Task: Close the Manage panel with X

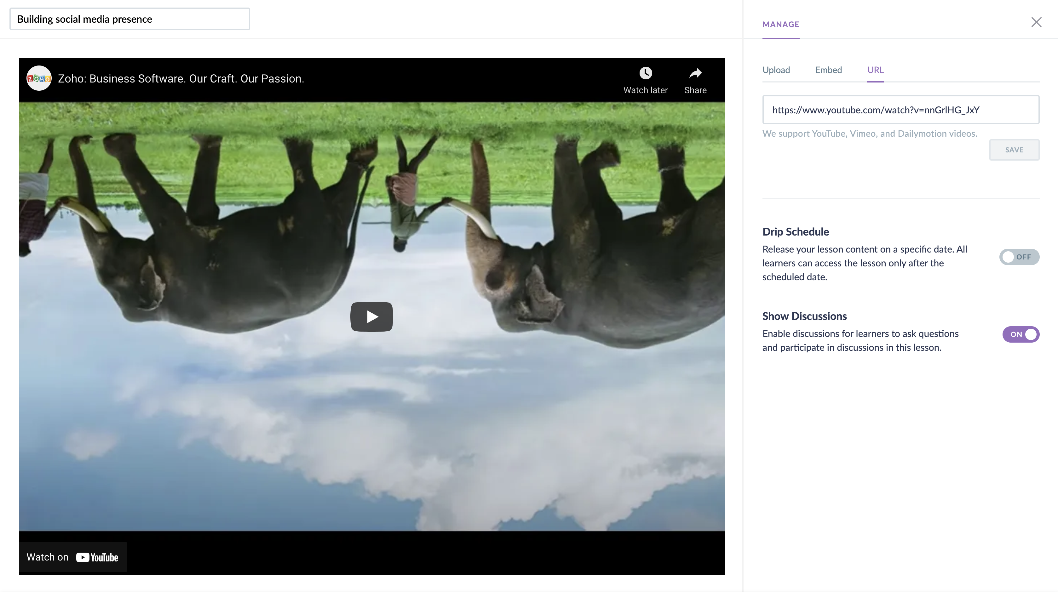Action: point(1036,22)
